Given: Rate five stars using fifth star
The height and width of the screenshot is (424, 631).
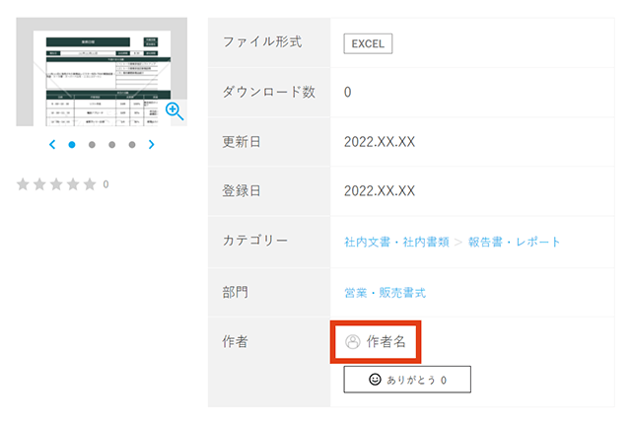Looking at the screenshot, I should pos(90,184).
